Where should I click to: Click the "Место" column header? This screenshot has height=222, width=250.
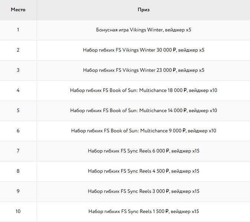coord(18,10)
